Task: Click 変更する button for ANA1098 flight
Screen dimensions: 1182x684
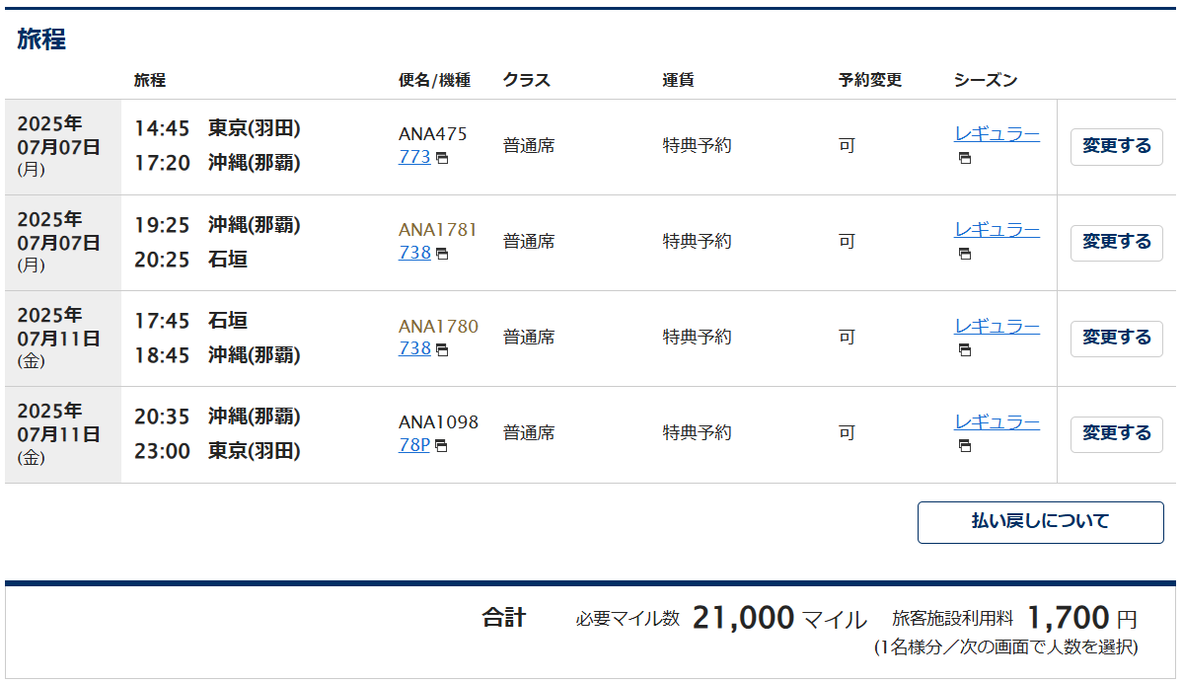Action: pos(1117,433)
